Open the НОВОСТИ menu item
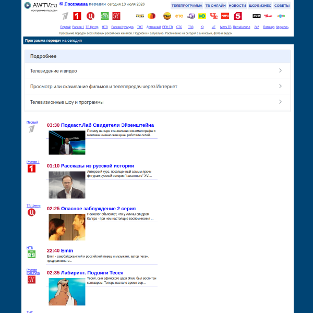The width and height of the screenshot is (313, 313). [x=237, y=6]
